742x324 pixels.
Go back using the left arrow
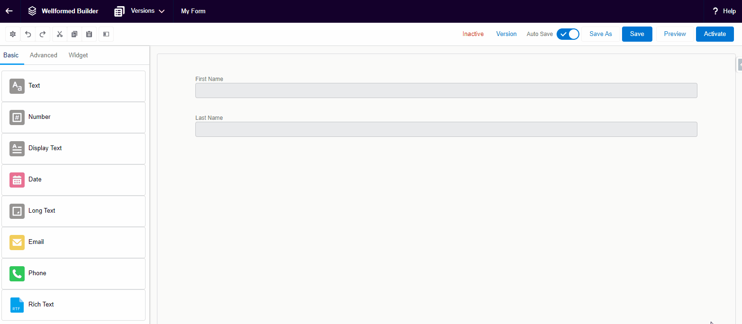pyautogui.click(x=9, y=11)
